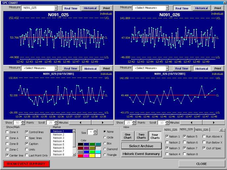
Task: Uncheck the Caption option
Action: pos(27,143)
